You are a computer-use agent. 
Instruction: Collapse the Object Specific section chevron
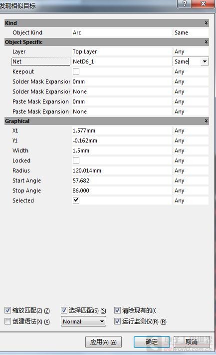coord(206,42)
